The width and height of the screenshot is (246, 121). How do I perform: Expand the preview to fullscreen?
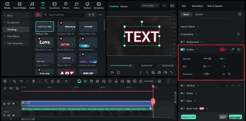[172, 72]
